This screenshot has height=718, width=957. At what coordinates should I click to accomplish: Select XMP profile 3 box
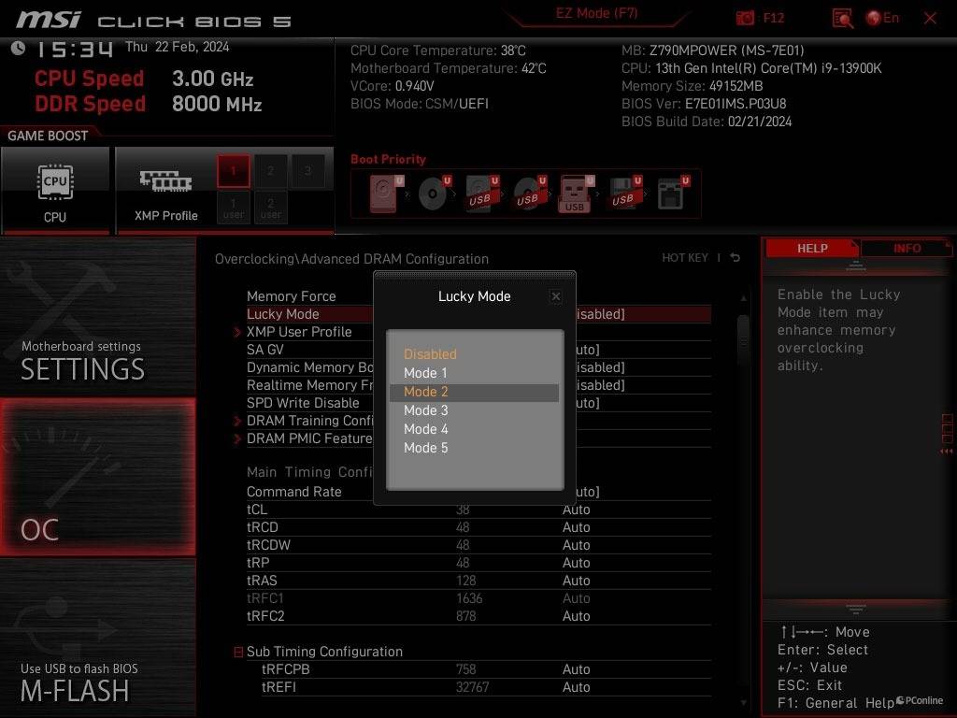tap(307, 171)
